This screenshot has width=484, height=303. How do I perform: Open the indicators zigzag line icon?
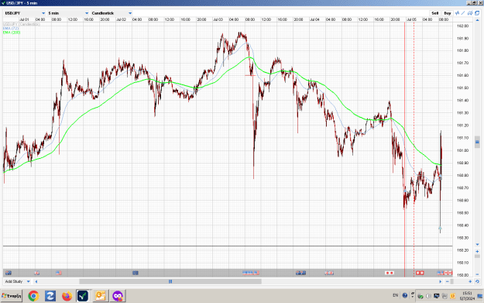pyautogui.click(x=458, y=13)
